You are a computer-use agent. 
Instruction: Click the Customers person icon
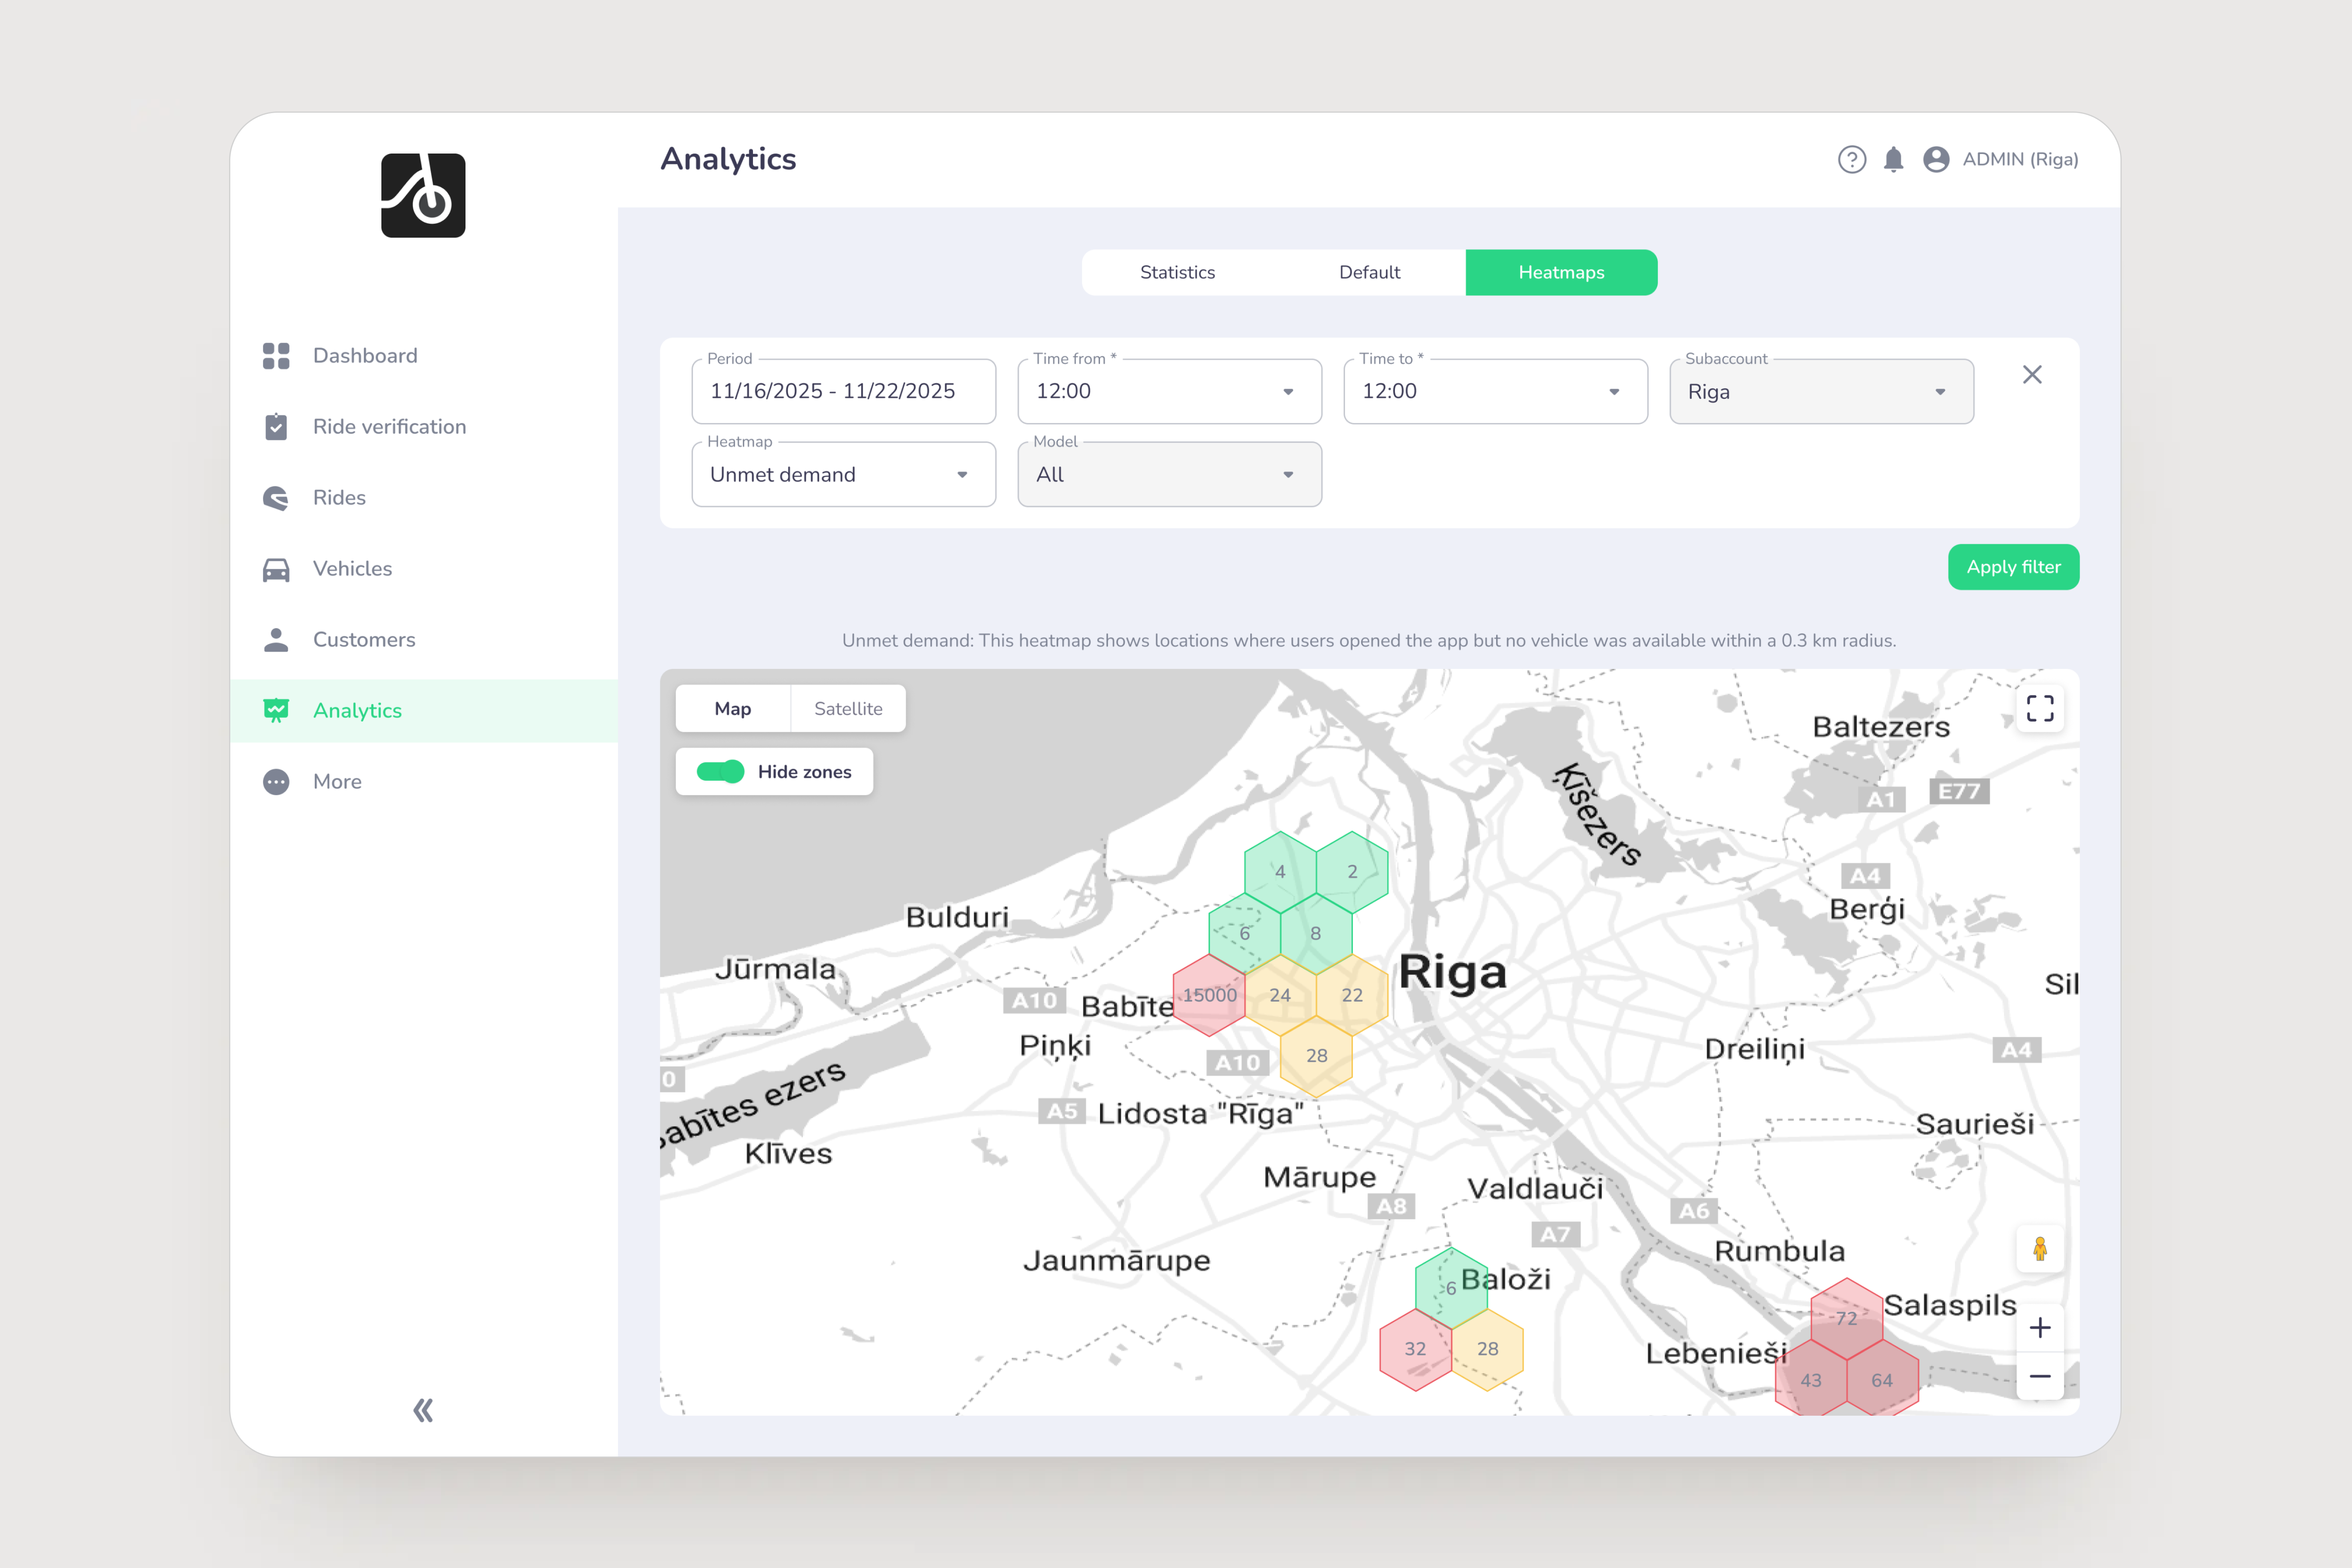(276, 640)
